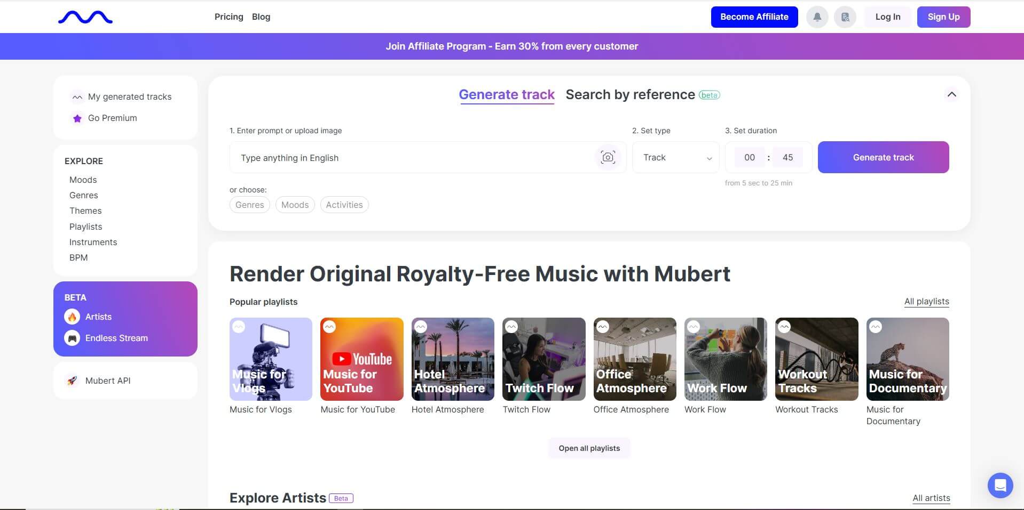Open the Track type dropdown
The width and height of the screenshot is (1024, 510).
[x=676, y=157]
